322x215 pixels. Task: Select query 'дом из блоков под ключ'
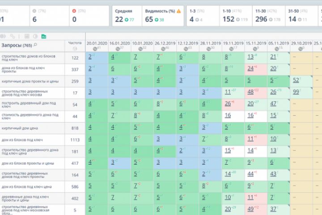22,140
